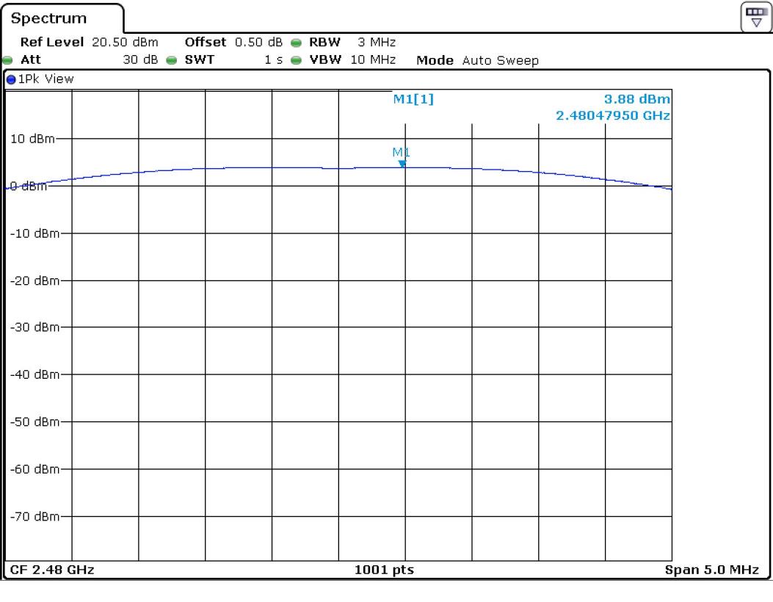This screenshot has height=602, width=773.
Task: Click the -60 dBm axis label
Action: 35,469
